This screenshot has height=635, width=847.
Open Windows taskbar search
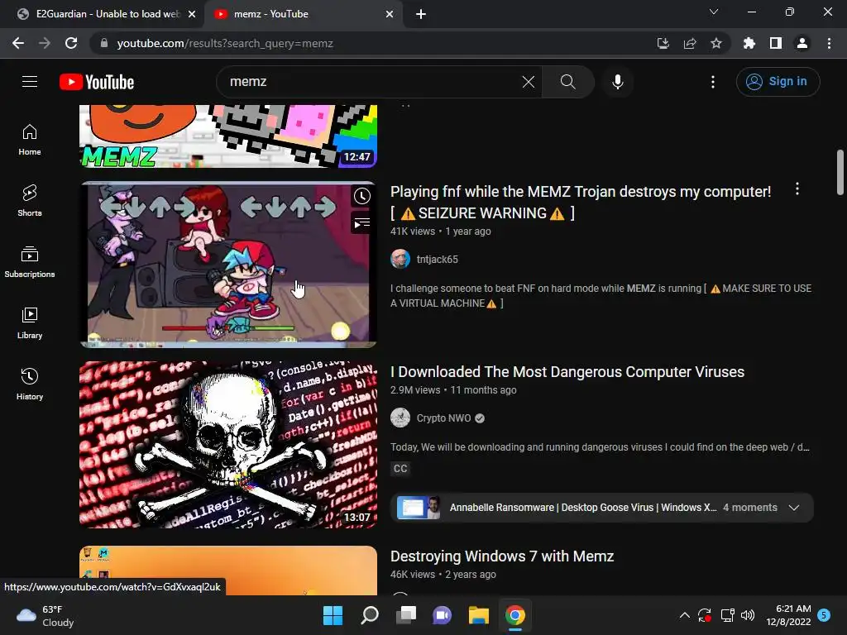(x=370, y=615)
